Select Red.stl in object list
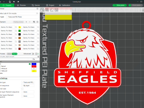144x108 pixels. [x=4, y=66]
